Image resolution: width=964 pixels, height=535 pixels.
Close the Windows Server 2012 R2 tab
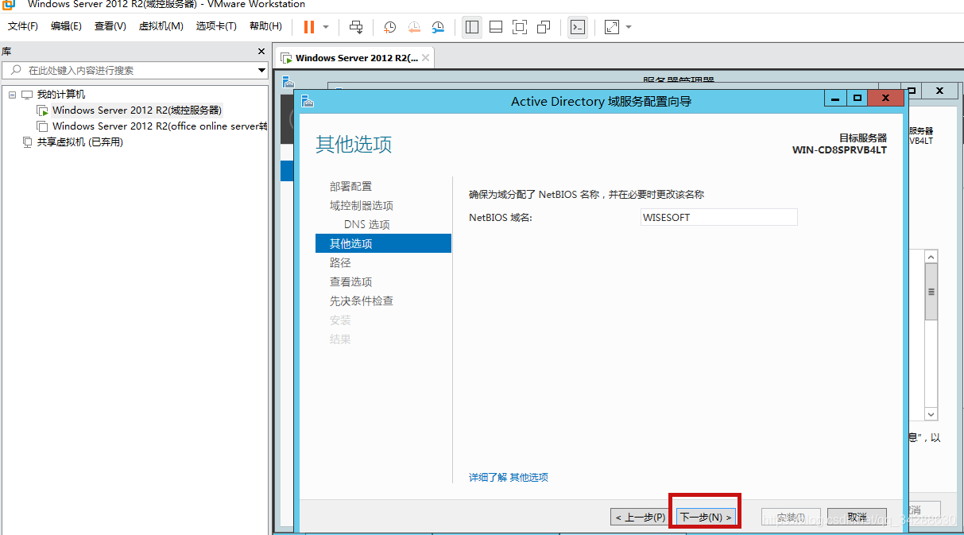tap(426, 58)
